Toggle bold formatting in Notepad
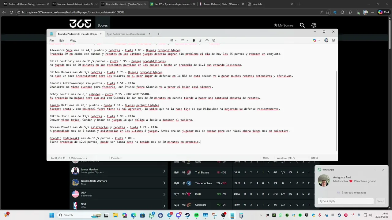This screenshot has height=220, width=392. tap(194, 40)
